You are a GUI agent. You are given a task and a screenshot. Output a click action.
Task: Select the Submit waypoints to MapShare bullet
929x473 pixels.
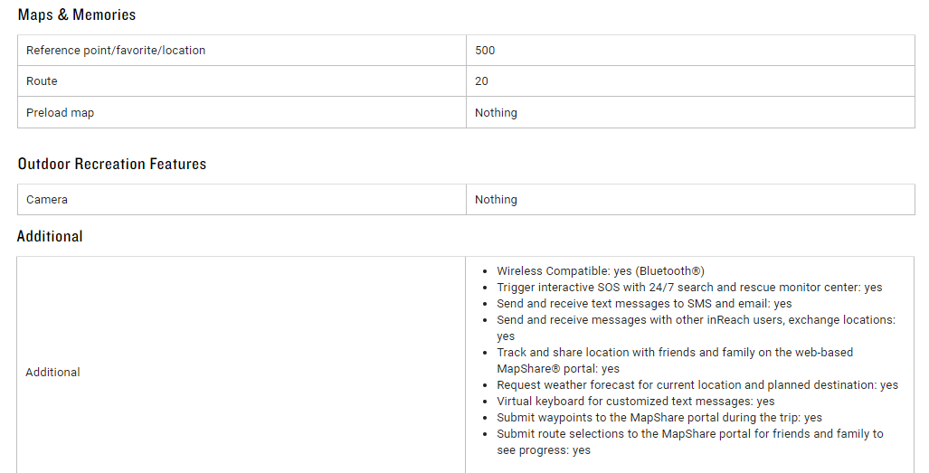(659, 418)
